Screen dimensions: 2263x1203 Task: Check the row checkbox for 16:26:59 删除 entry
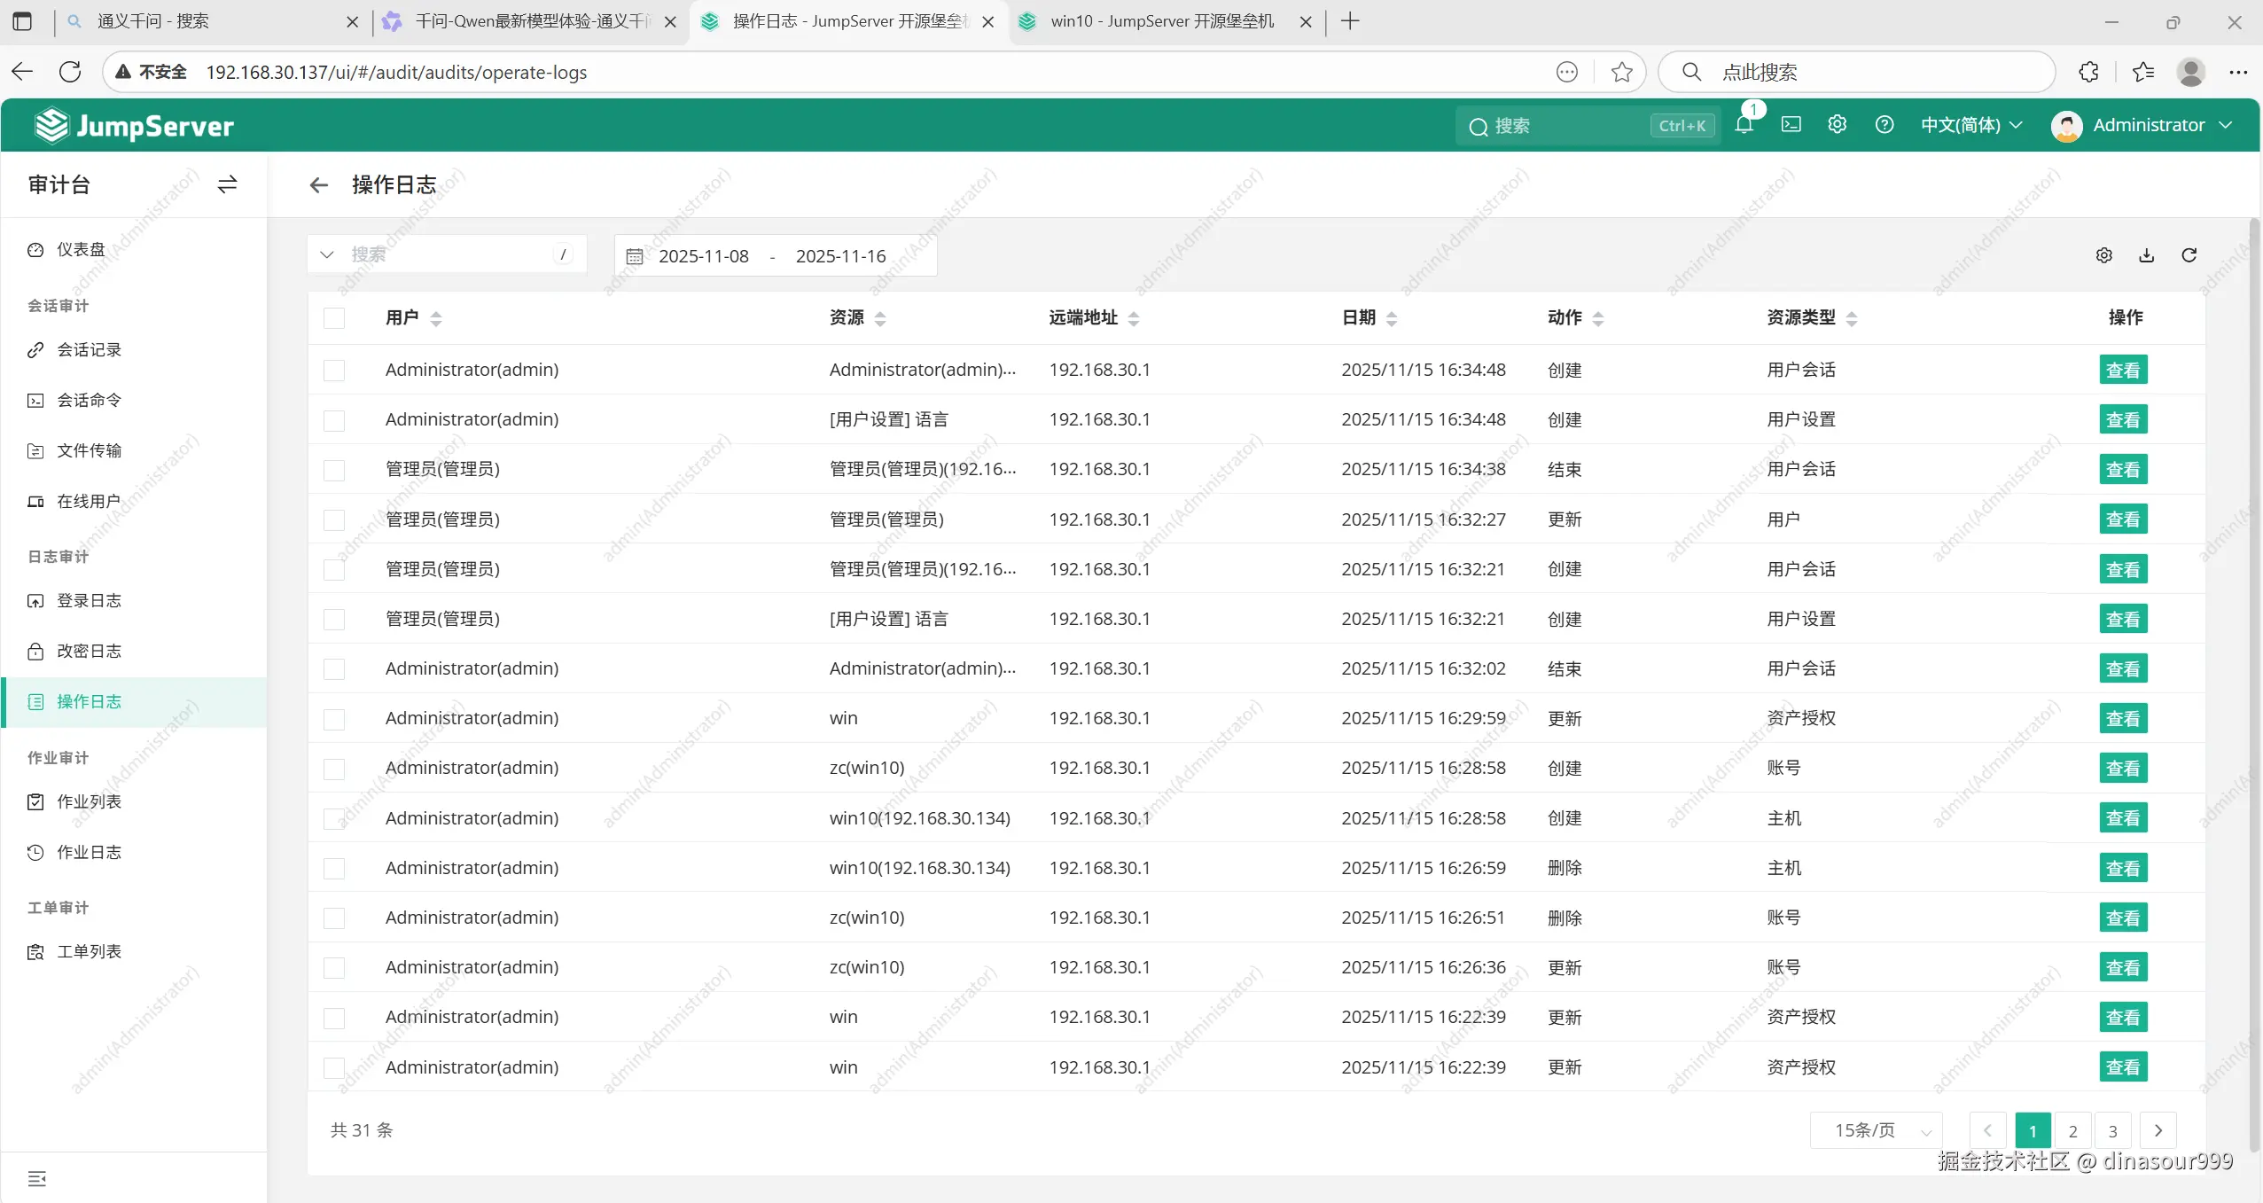(x=334, y=868)
